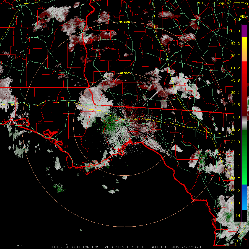249x249 pixels.
Task: Click the blue segment of the color bar
Action: pos(244,197)
